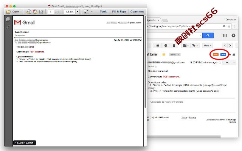Click the Report spam icon

(x=166, y=45)
